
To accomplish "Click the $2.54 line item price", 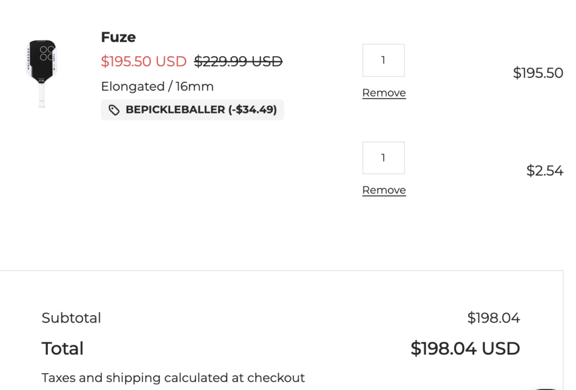I will (544, 171).
